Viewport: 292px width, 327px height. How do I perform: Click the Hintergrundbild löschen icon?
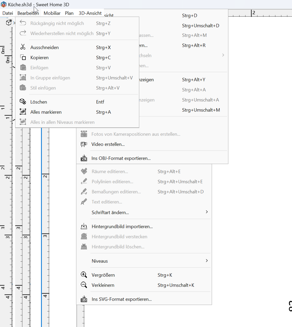click(84, 247)
